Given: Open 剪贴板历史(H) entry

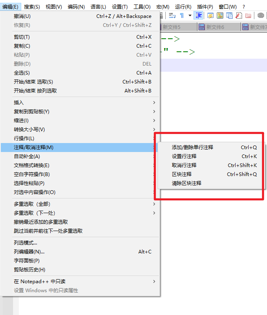Looking at the screenshot, I should pos(80,270).
